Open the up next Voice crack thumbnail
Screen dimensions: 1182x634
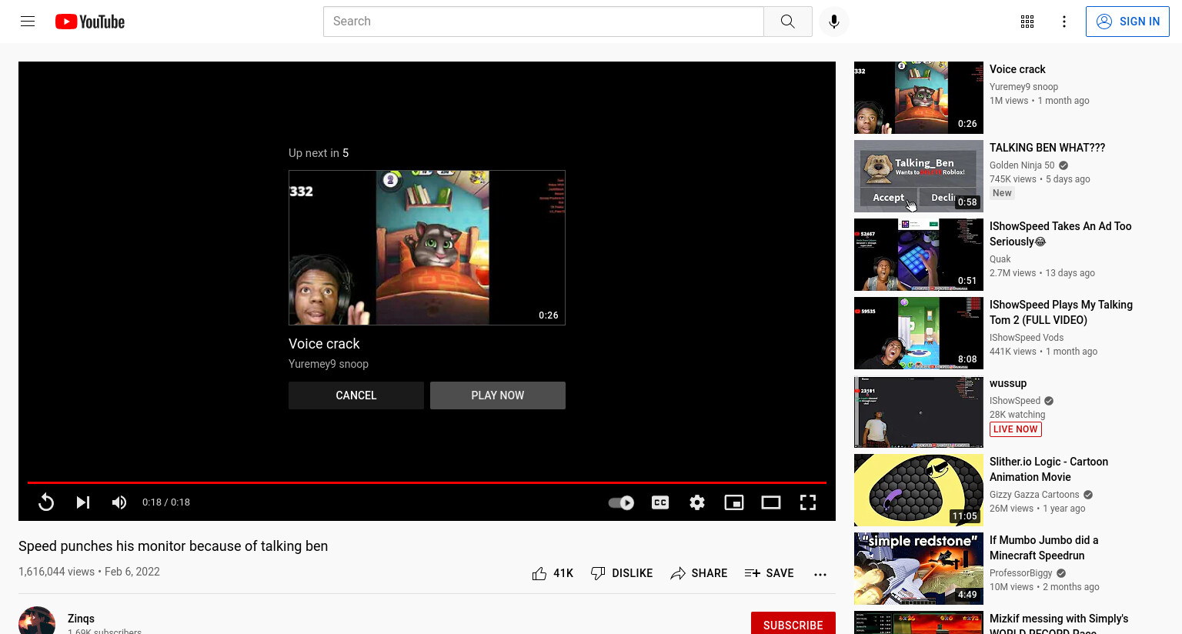point(427,248)
